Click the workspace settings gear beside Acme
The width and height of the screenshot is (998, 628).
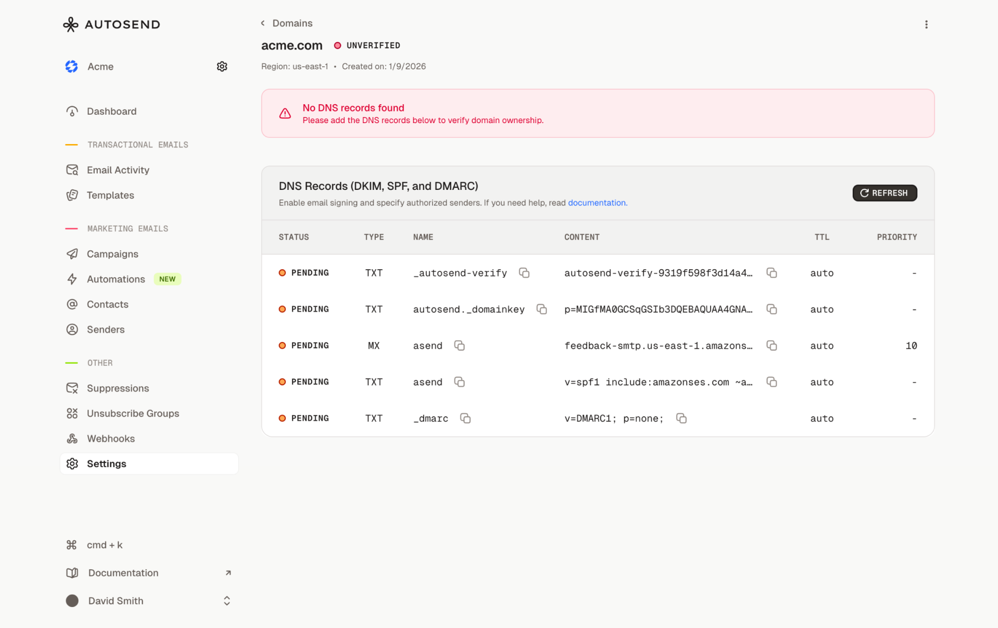(222, 66)
